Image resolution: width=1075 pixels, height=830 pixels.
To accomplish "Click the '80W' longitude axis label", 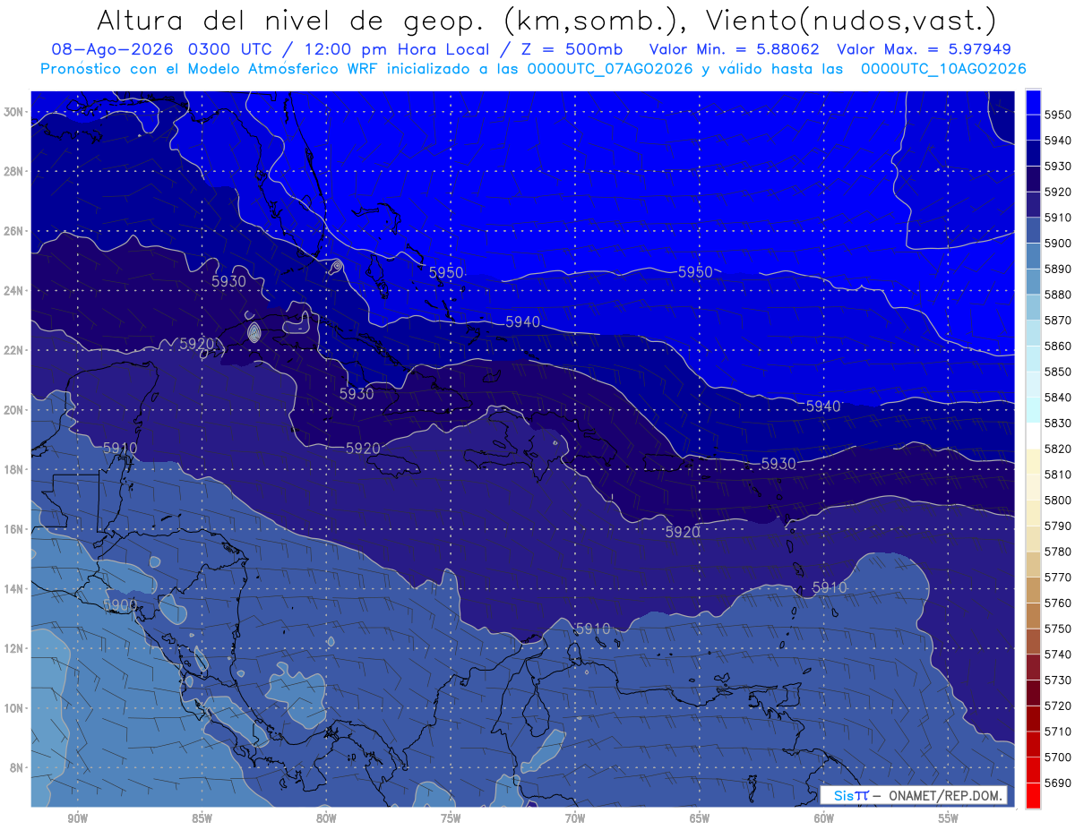I will point(326,818).
